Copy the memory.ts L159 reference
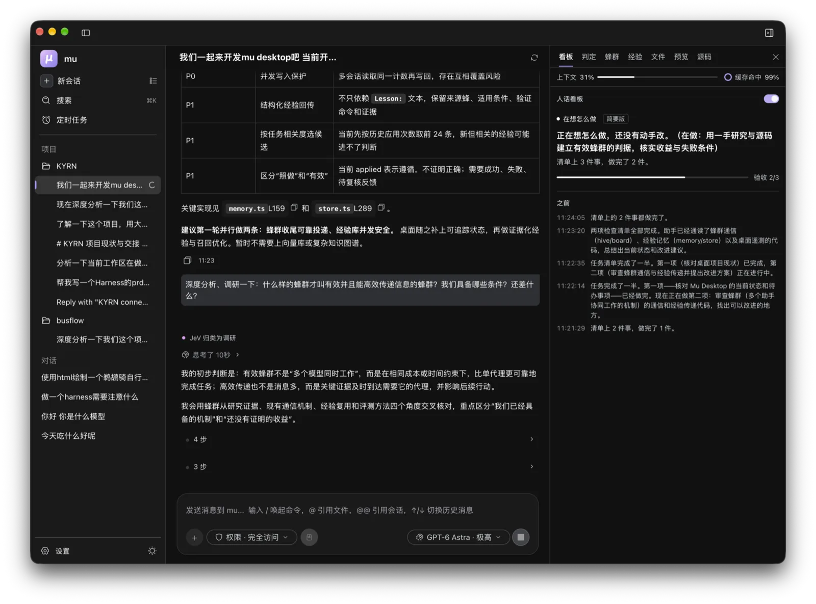816x604 pixels. click(x=294, y=208)
